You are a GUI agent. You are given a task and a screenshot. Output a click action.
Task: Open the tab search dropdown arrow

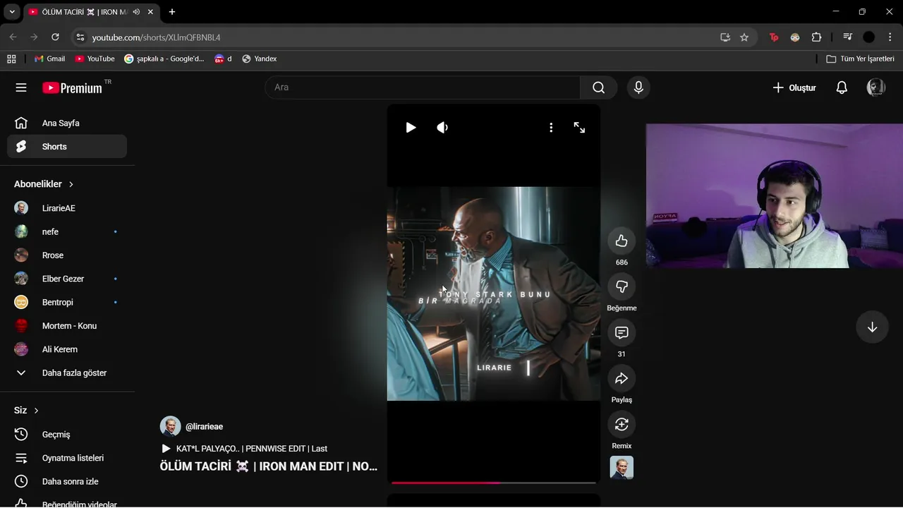click(12, 12)
